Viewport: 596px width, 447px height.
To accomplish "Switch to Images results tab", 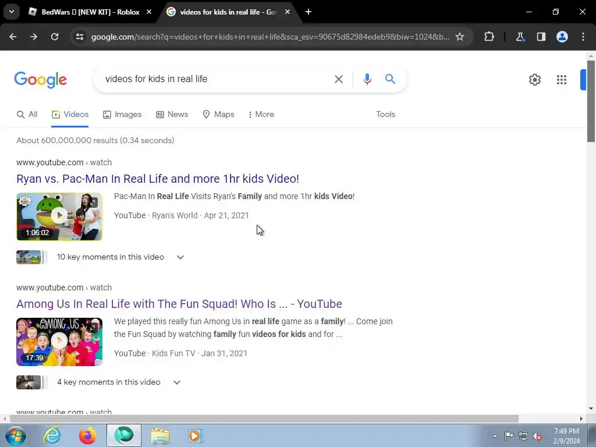I will coord(122,115).
